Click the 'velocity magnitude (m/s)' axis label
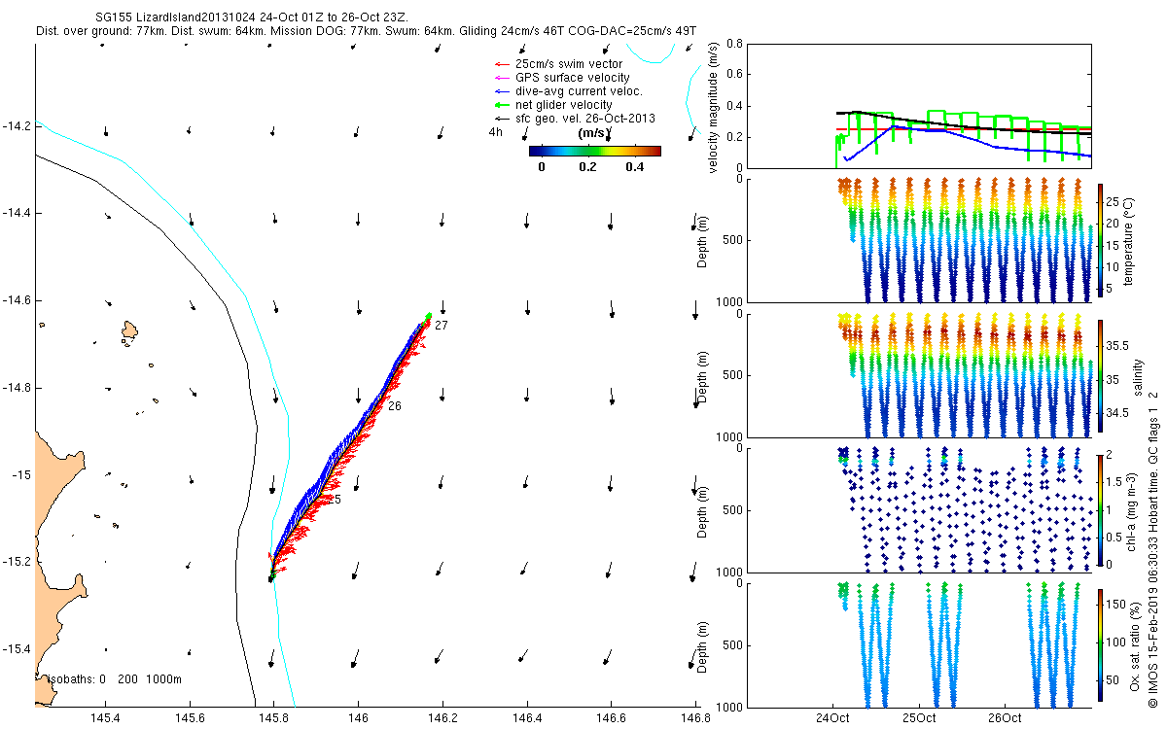 click(x=713, y=107)
